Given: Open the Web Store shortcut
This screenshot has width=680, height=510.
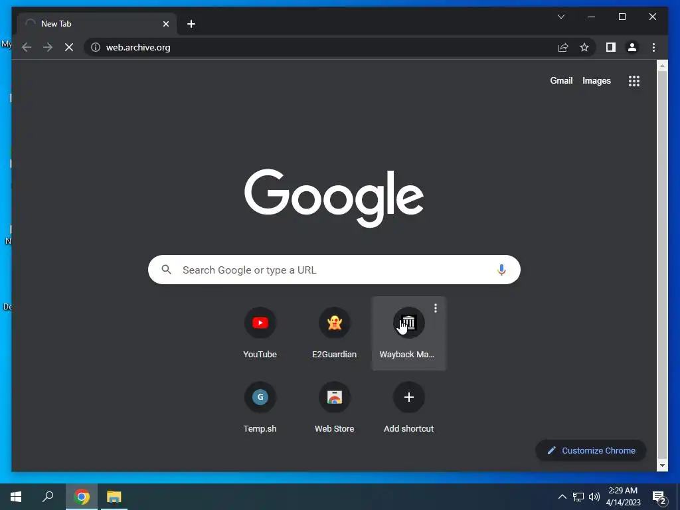Looking at the screenshot, I should [x=335, y=408].
